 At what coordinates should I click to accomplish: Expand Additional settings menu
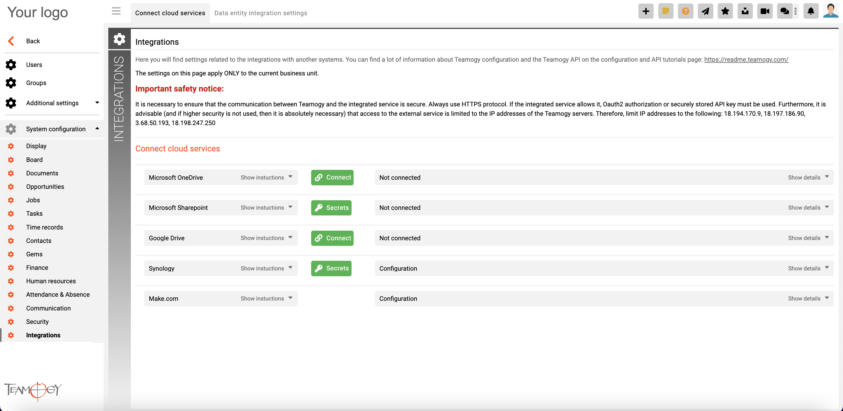tap(52, 103)
